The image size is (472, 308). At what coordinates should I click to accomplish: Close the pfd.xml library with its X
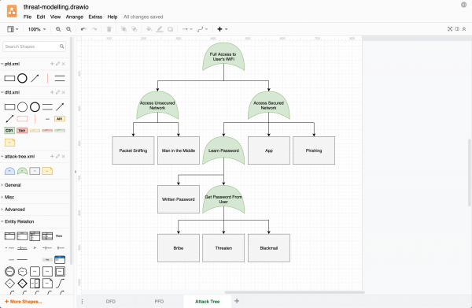click(x=64, y=64)
